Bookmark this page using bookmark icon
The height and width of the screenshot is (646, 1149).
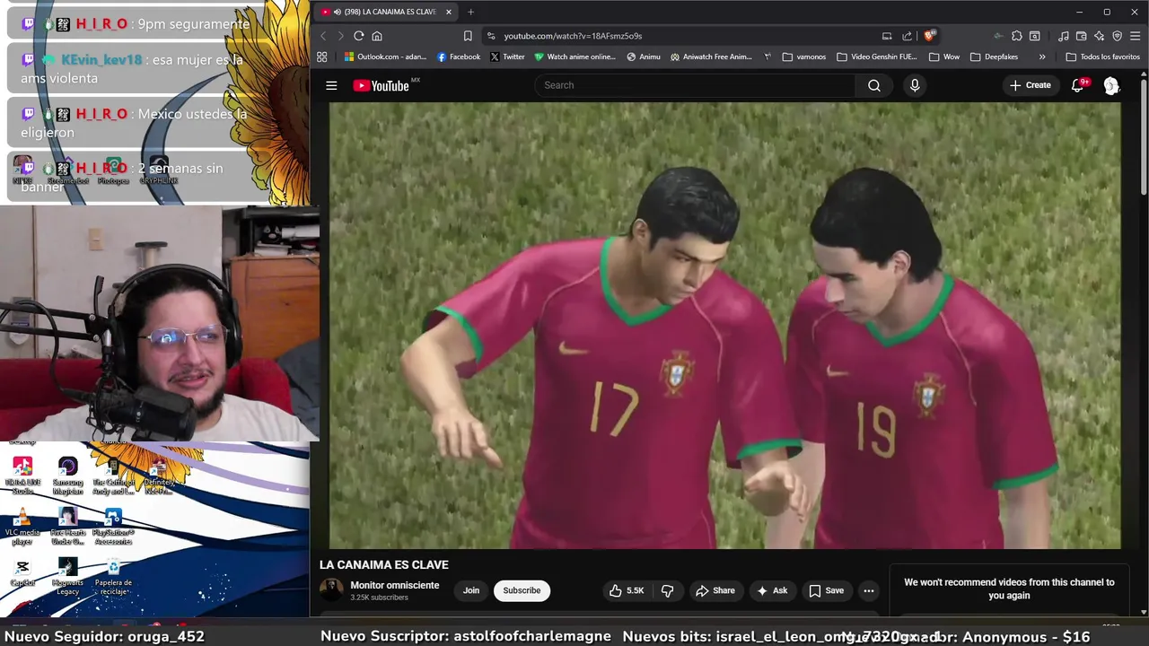coord(468,36)
